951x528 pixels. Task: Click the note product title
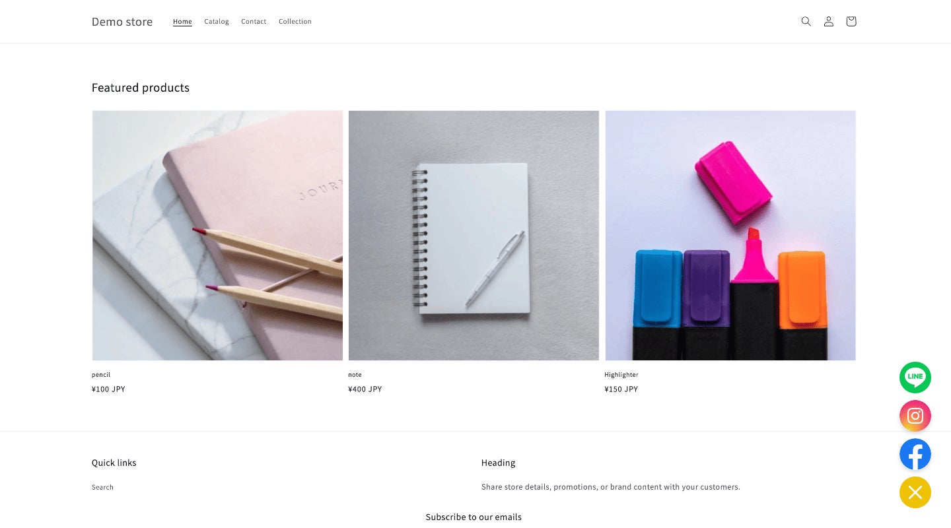(x=355, y=375)
